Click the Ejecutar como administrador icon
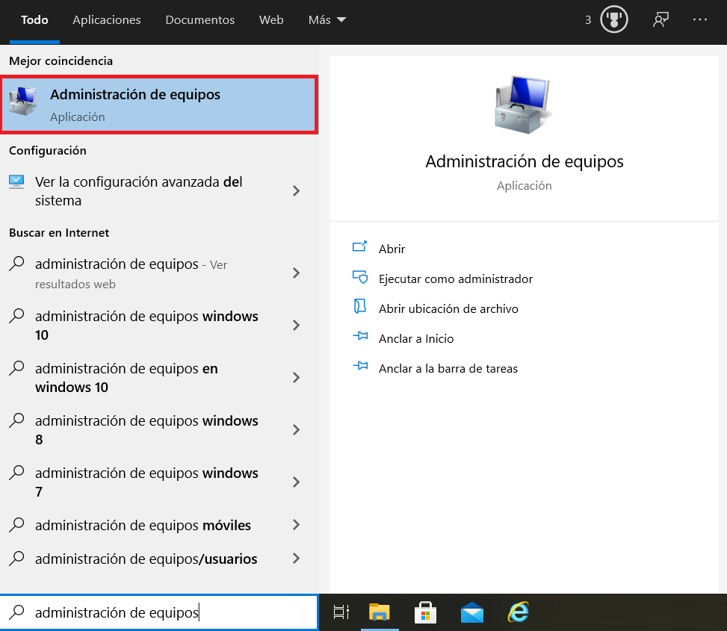 click(x=359, y=279)
